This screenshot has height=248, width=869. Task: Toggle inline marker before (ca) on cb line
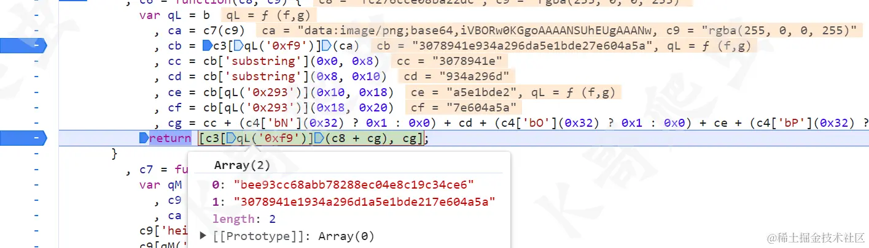(327, 45)
